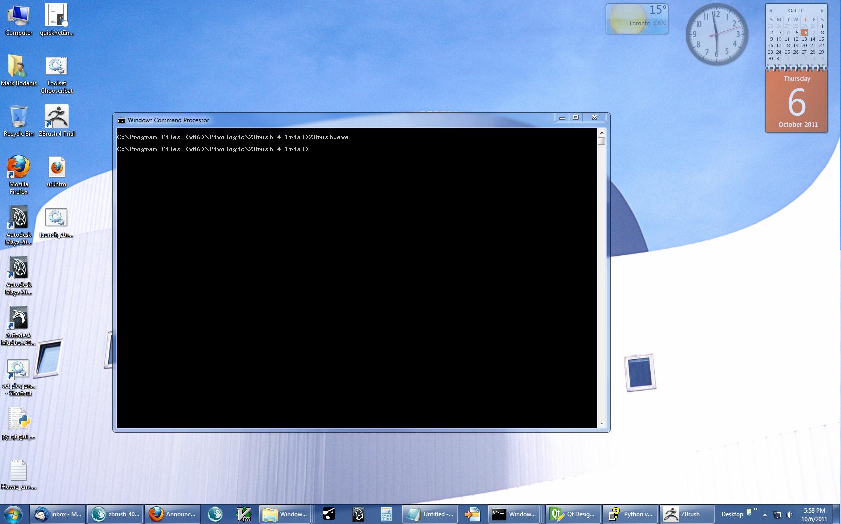
Task: Launch ZBrush 4 Trial desktop shortcut
Action: 56,121
